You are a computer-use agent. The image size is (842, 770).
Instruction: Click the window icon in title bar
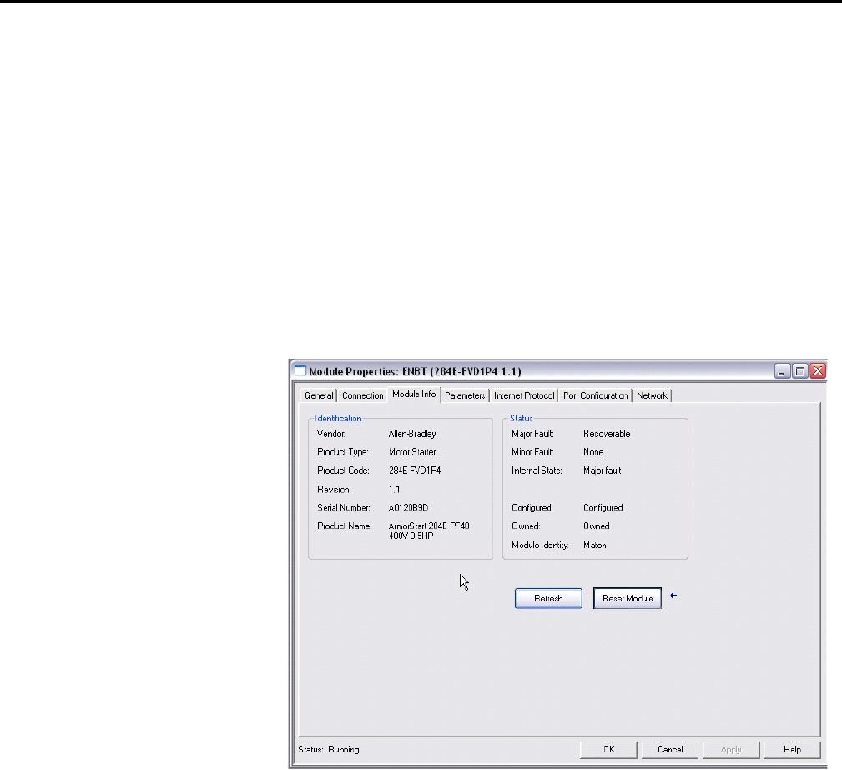coord(300,371)
